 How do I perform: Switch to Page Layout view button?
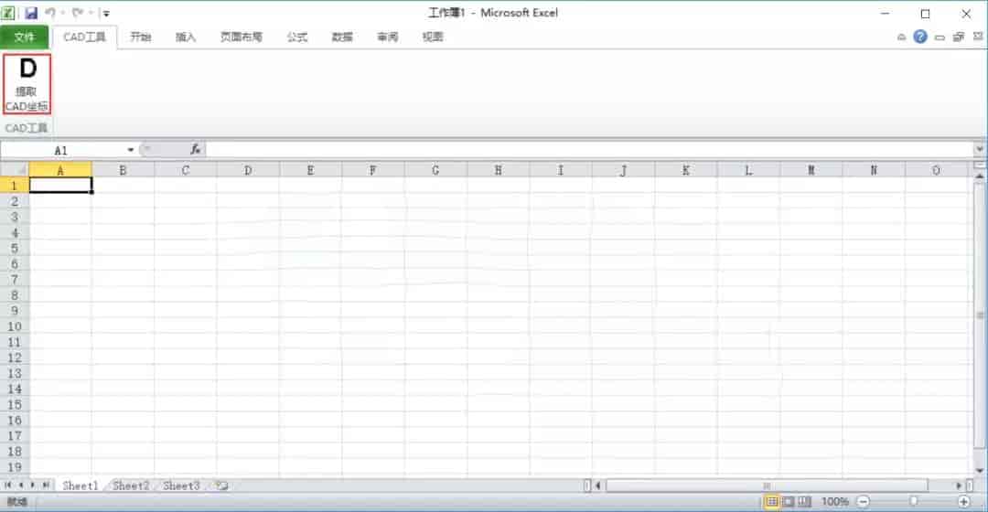(788, 502)
